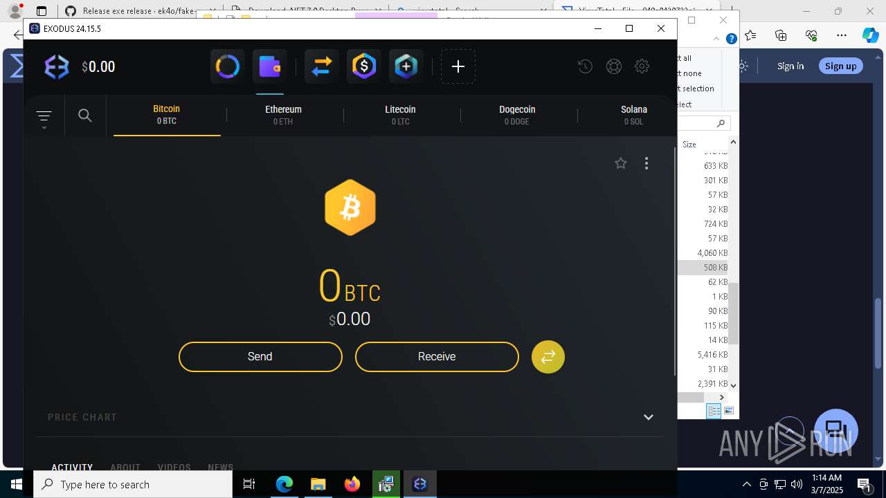
Task: Select the Ethereum asset tab
Action: click(x=283, y=115)
